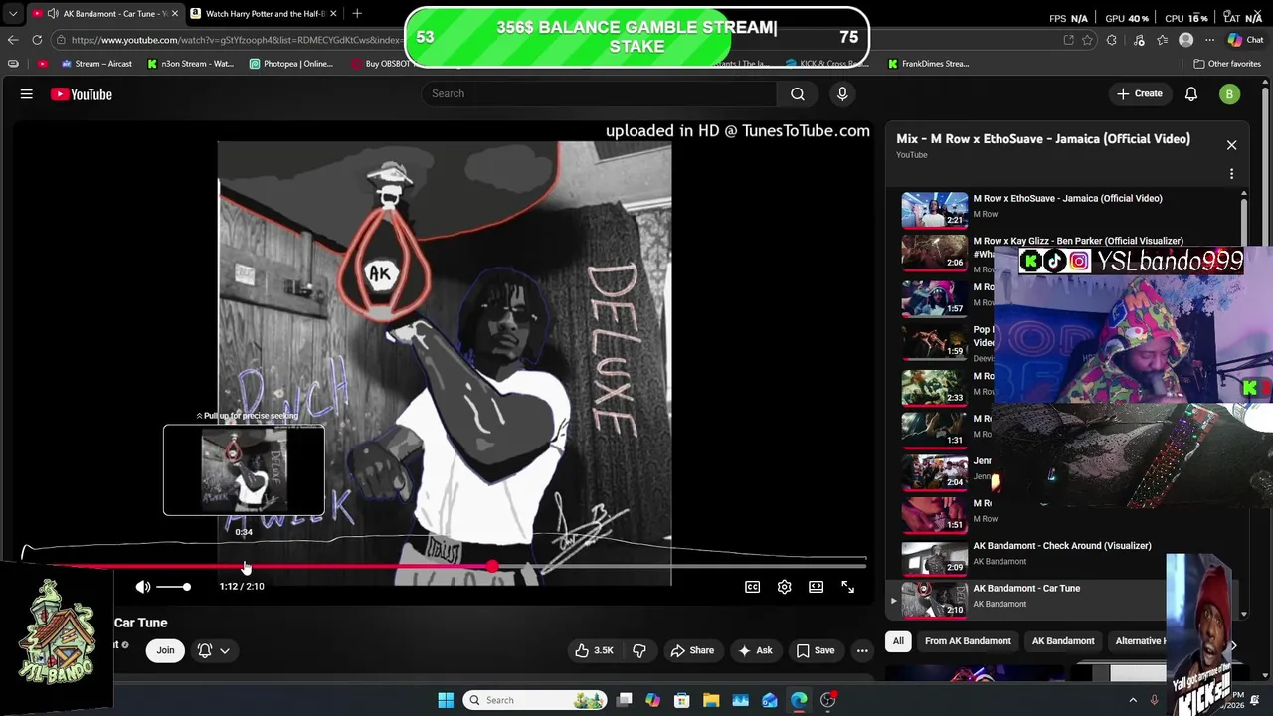Switch the player to theater mode
Screen dimensions: 1273x716
click(817, 587)
